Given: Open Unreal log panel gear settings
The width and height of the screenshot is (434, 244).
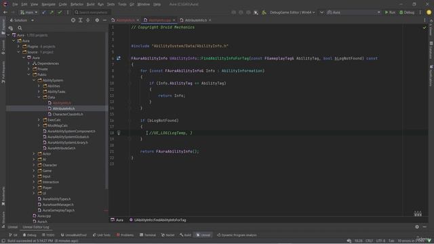Looking at the screenshot, I should (x=417, y=227).
